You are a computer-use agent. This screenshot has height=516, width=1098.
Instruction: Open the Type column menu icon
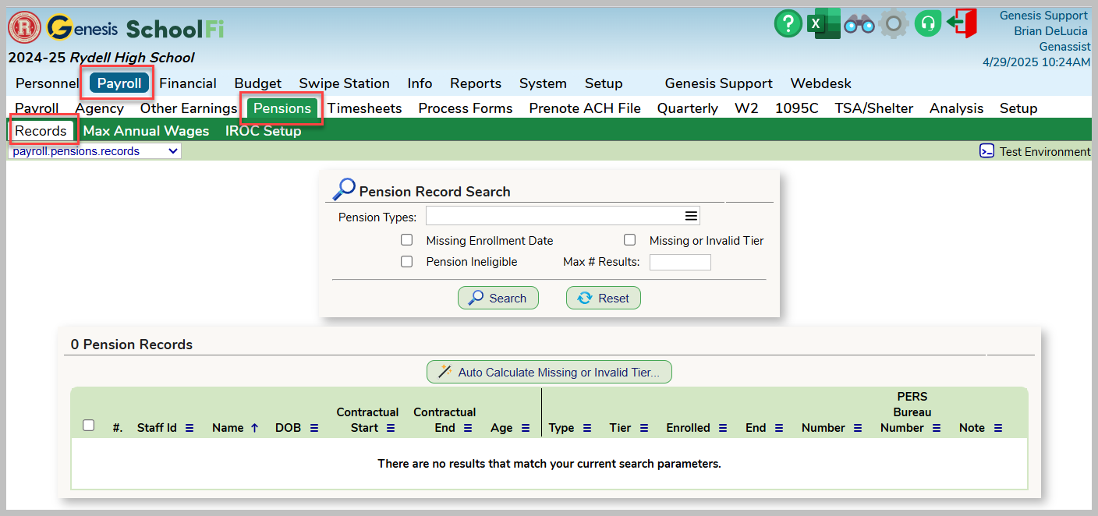pos(587,428)
